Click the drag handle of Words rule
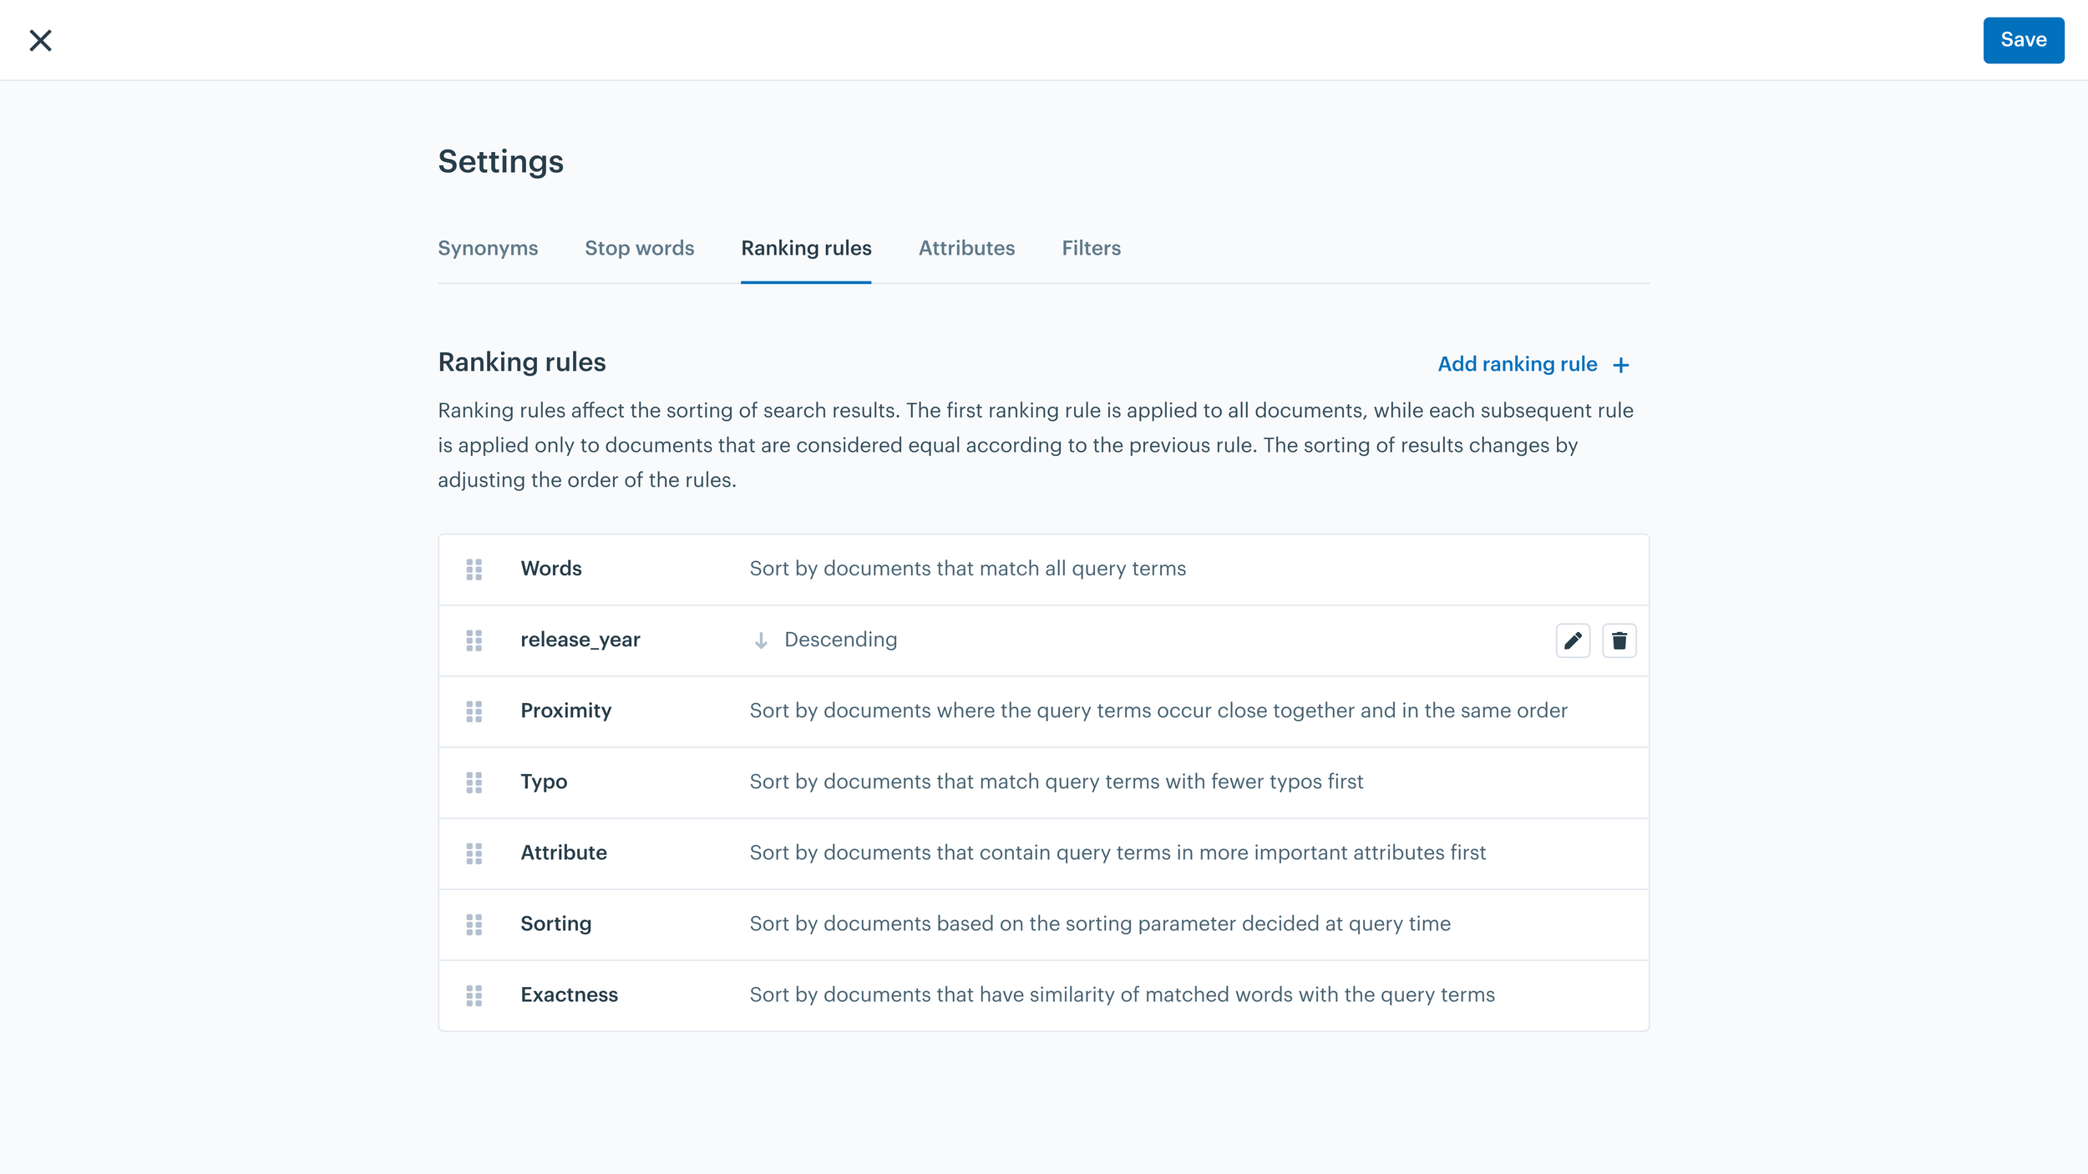 tap(474, 569)
